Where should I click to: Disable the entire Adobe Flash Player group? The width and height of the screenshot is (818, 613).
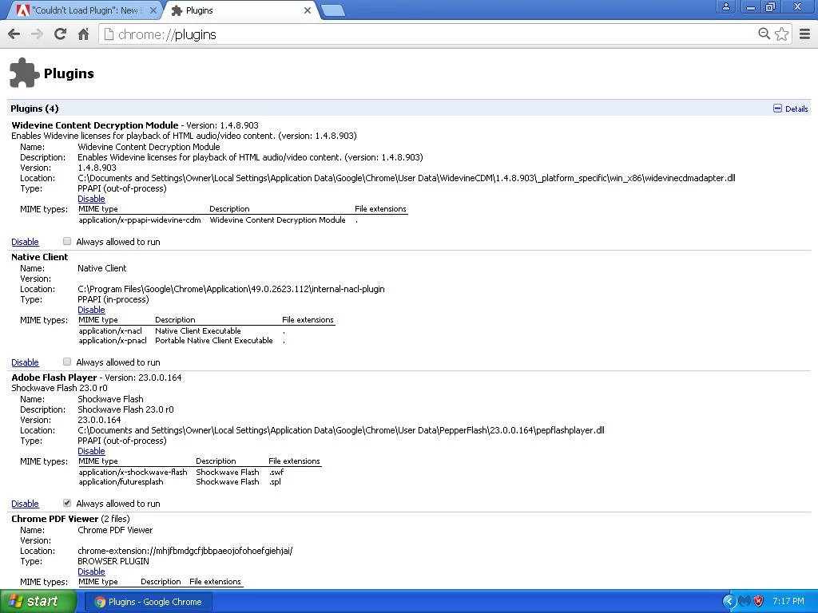[25, 504]
